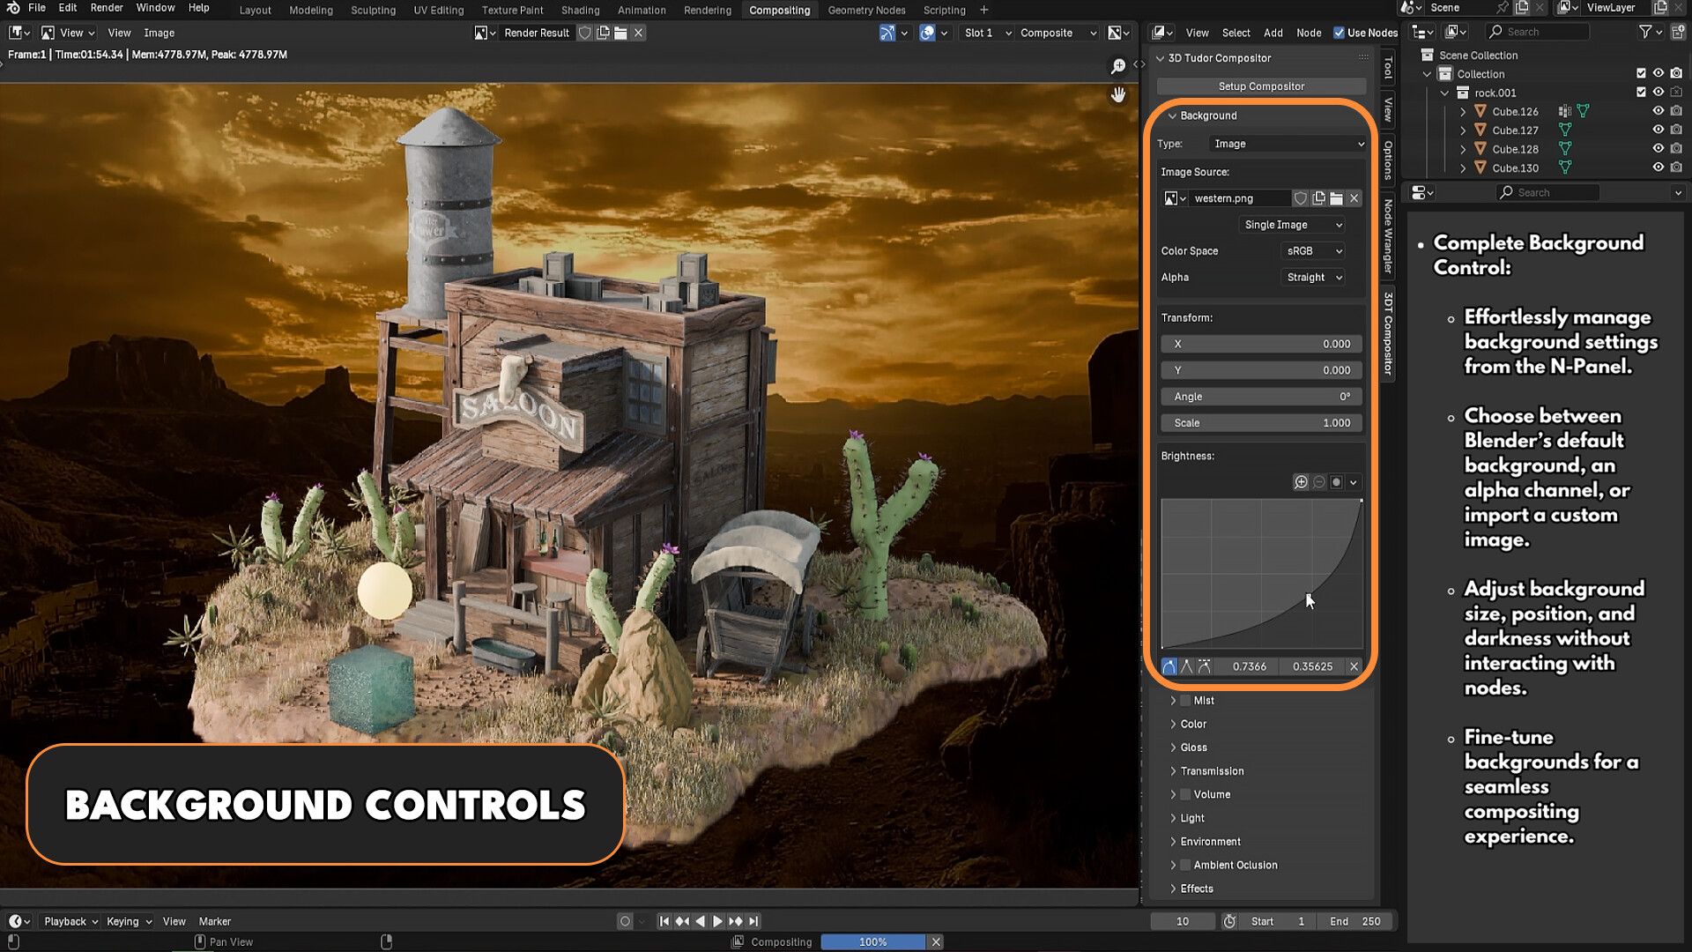The width and height of the screenshot is (1692, 952).
Task: Unlink the Render Result image
Action: pos(638,33)
